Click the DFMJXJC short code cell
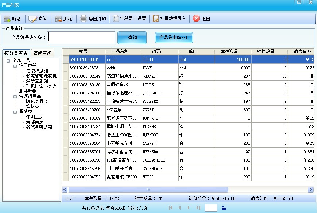 (160, 118)
